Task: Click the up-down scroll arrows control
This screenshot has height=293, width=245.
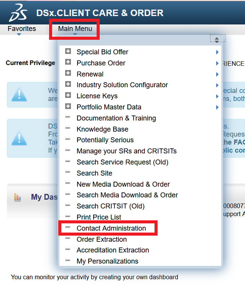Action: (x=217, y=39)
